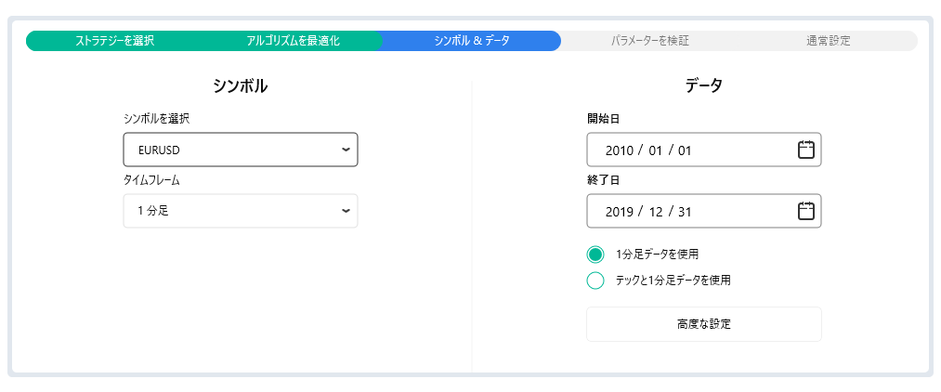Click the end date month 12 field
This screenshot has height=392, width=941.
pos(656,211)
